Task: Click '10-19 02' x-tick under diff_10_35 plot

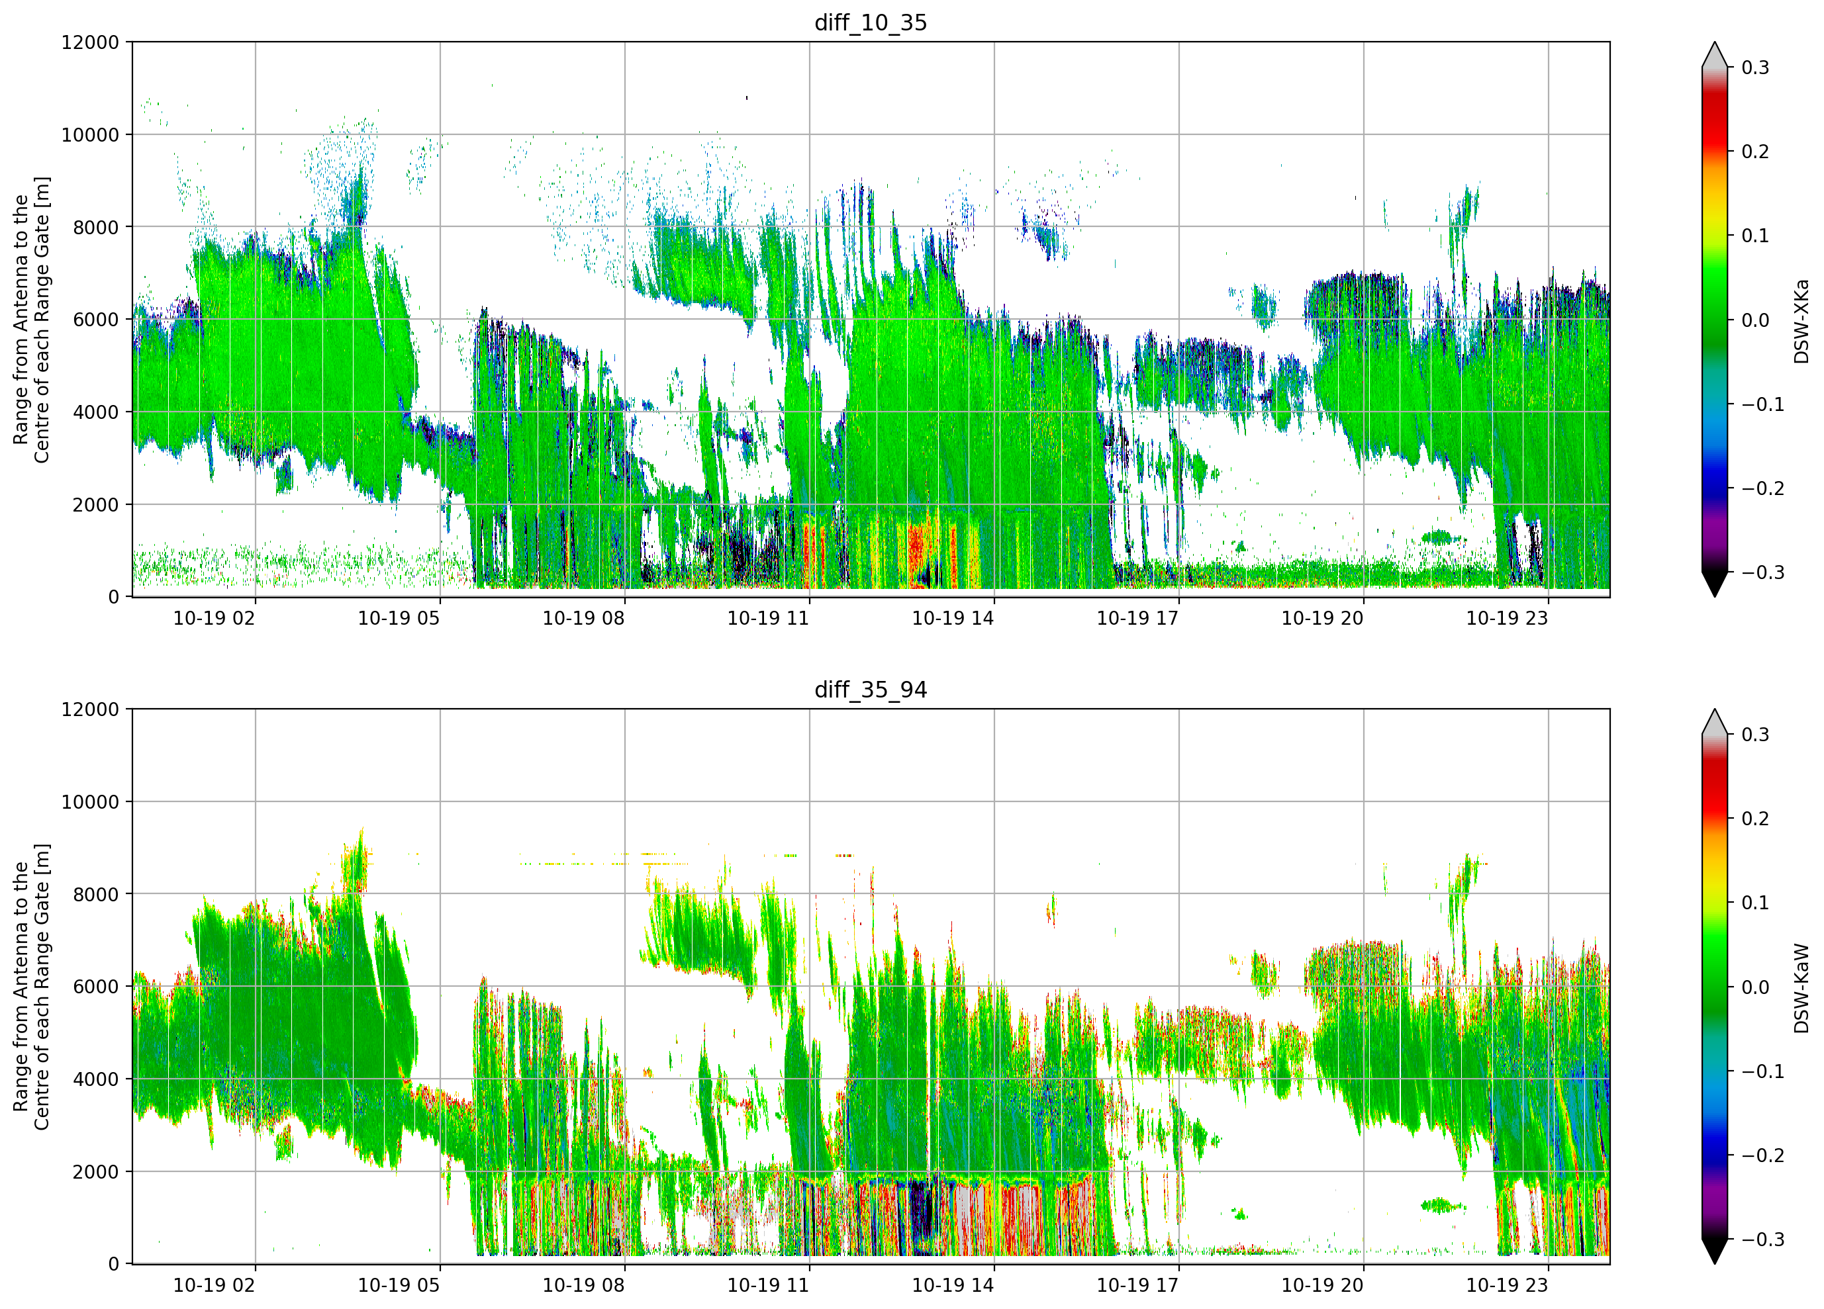Action: 214,618
